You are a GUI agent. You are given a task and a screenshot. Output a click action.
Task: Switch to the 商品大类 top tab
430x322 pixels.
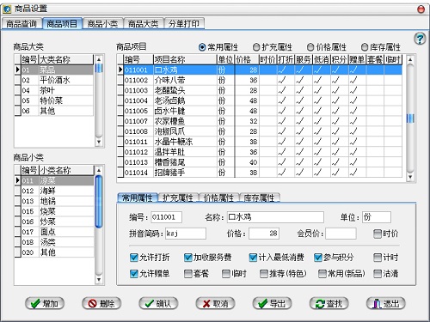pyautogui.click(x=143, y=23)
